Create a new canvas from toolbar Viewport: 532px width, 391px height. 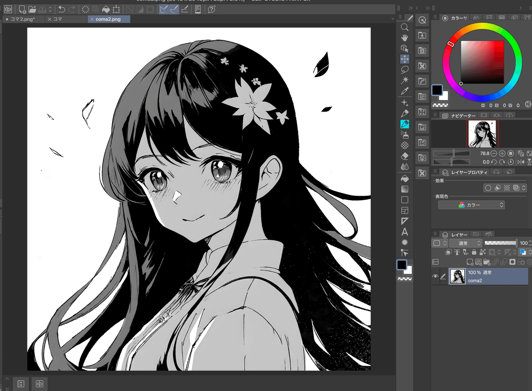click(x=22, y=9)
